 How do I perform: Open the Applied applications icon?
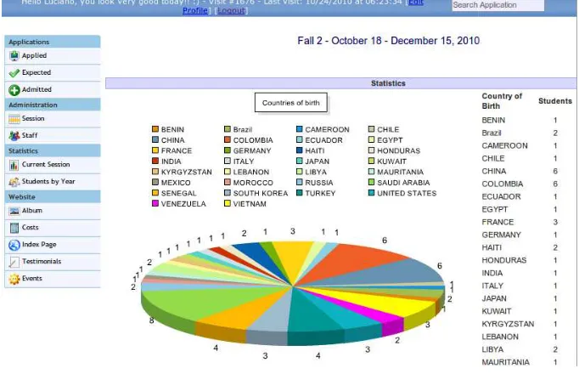[x=14, y=56]
